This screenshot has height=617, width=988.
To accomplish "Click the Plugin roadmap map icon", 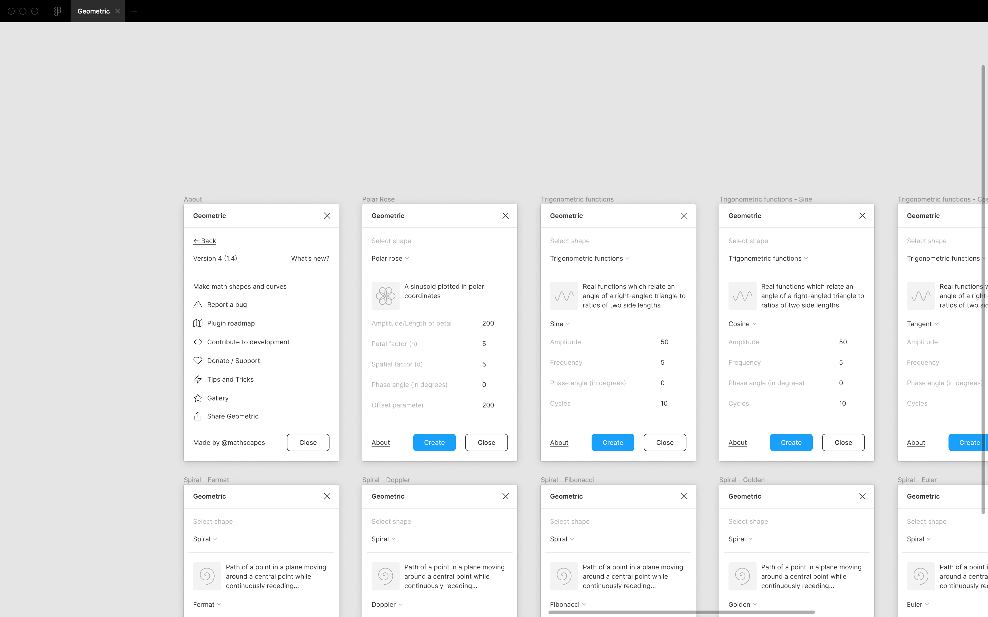I will (x=198, y=323).
